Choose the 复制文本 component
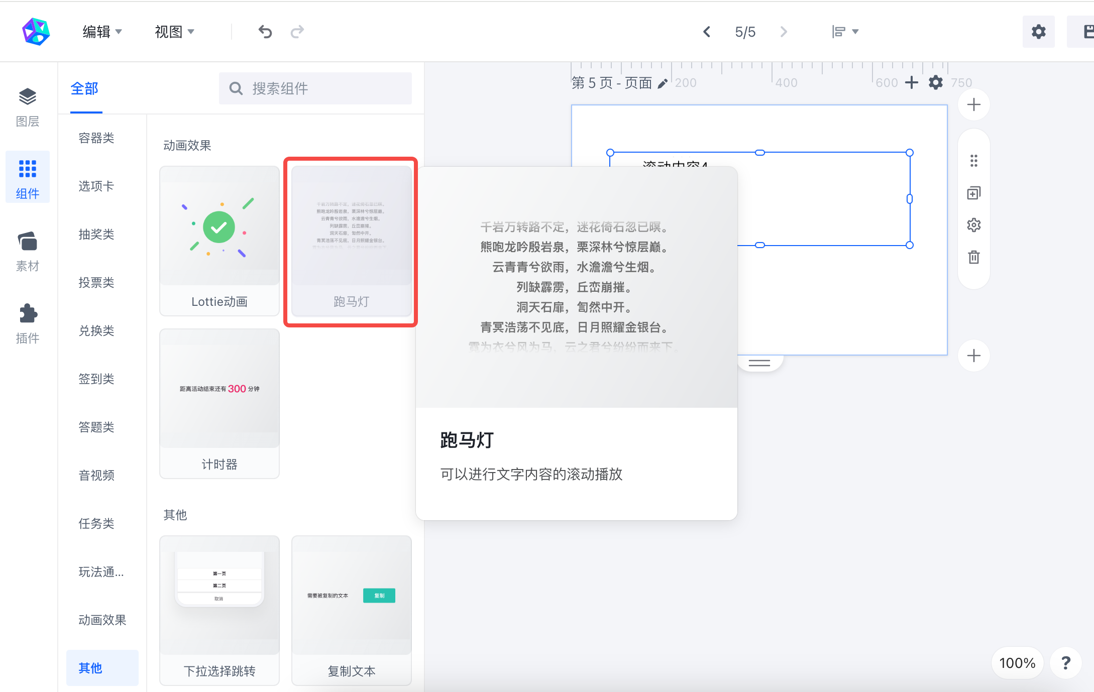Screen dimensions: 1094x692 (352, 611)
